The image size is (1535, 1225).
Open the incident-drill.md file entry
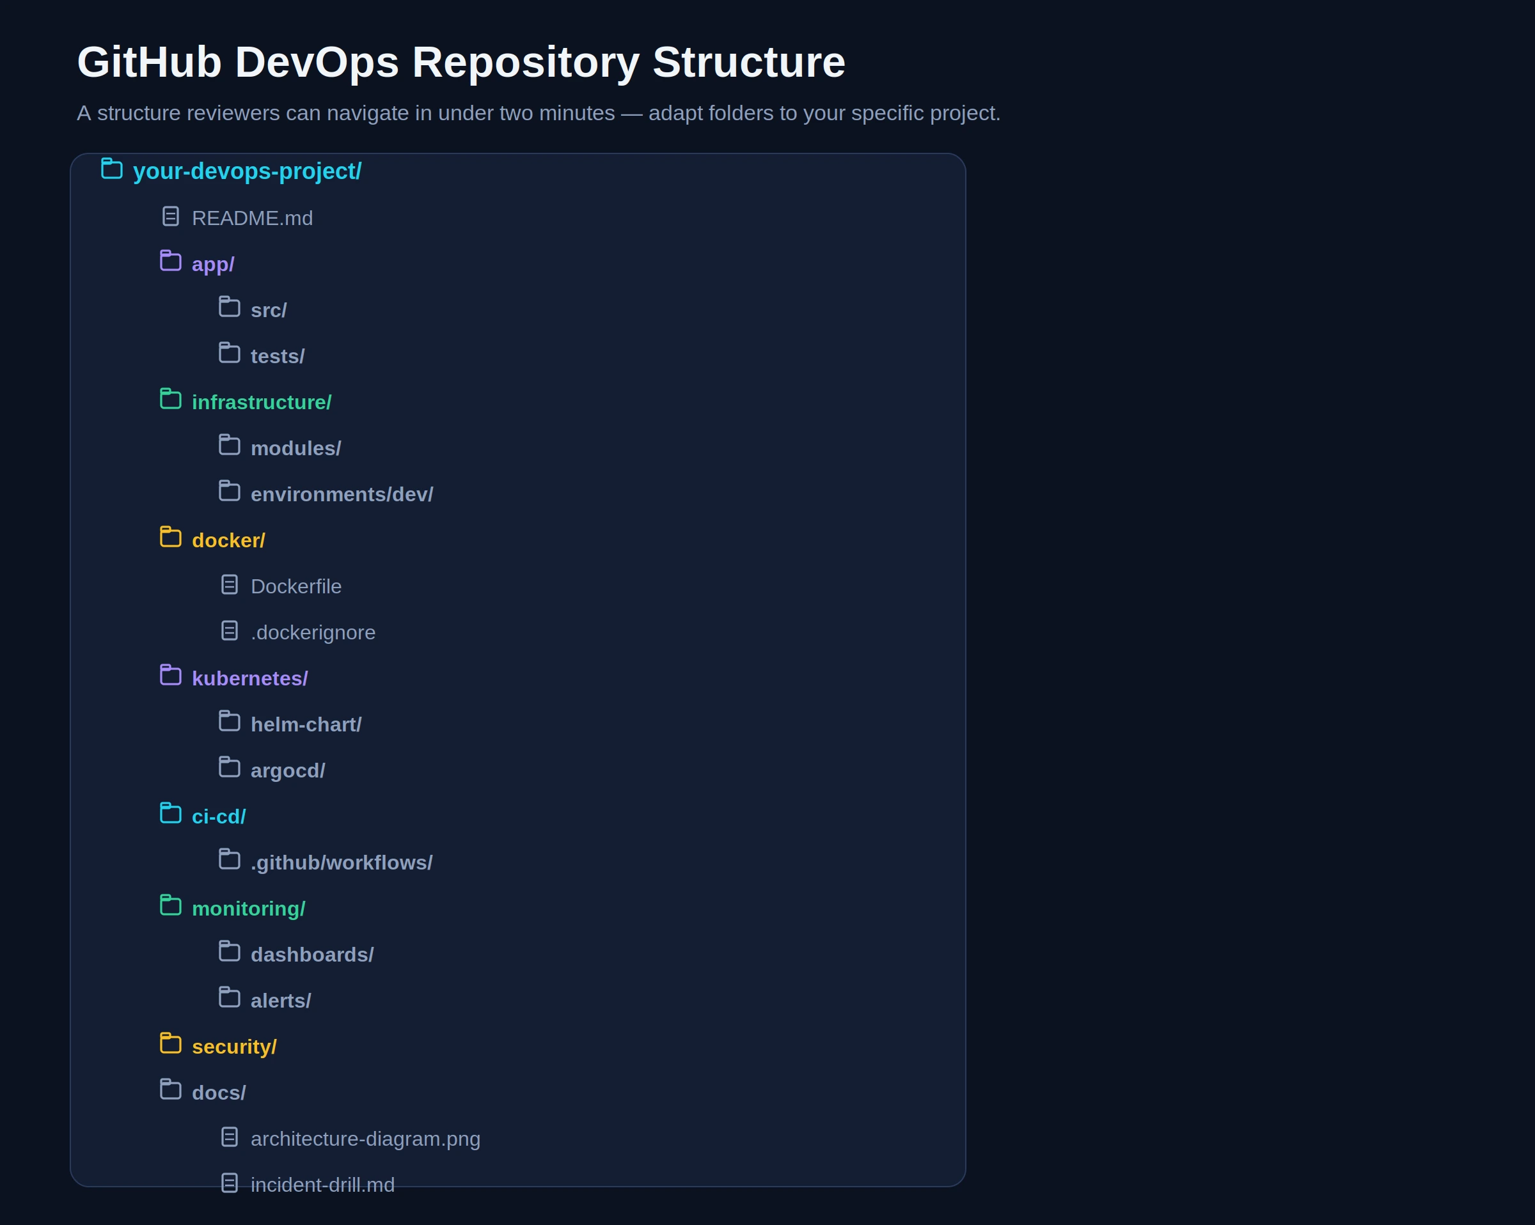[x=322, y=1185]
